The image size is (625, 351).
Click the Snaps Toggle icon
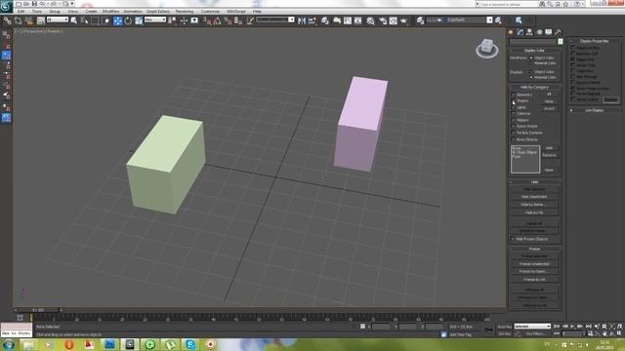click(207, 20)
